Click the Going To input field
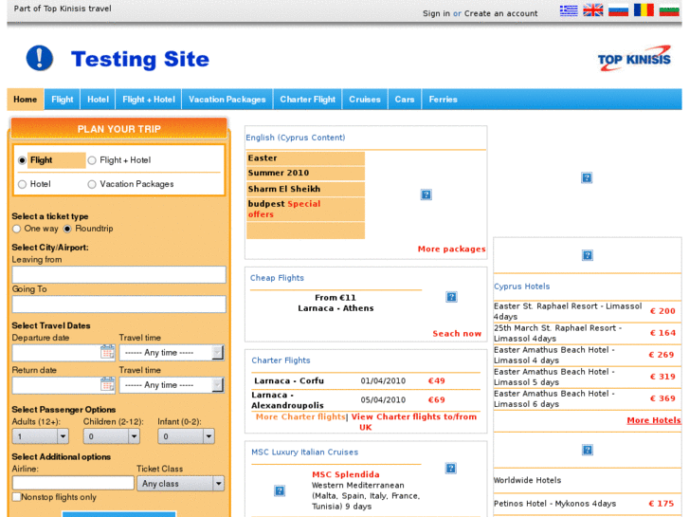689x517 pixels. click(119, 305)
